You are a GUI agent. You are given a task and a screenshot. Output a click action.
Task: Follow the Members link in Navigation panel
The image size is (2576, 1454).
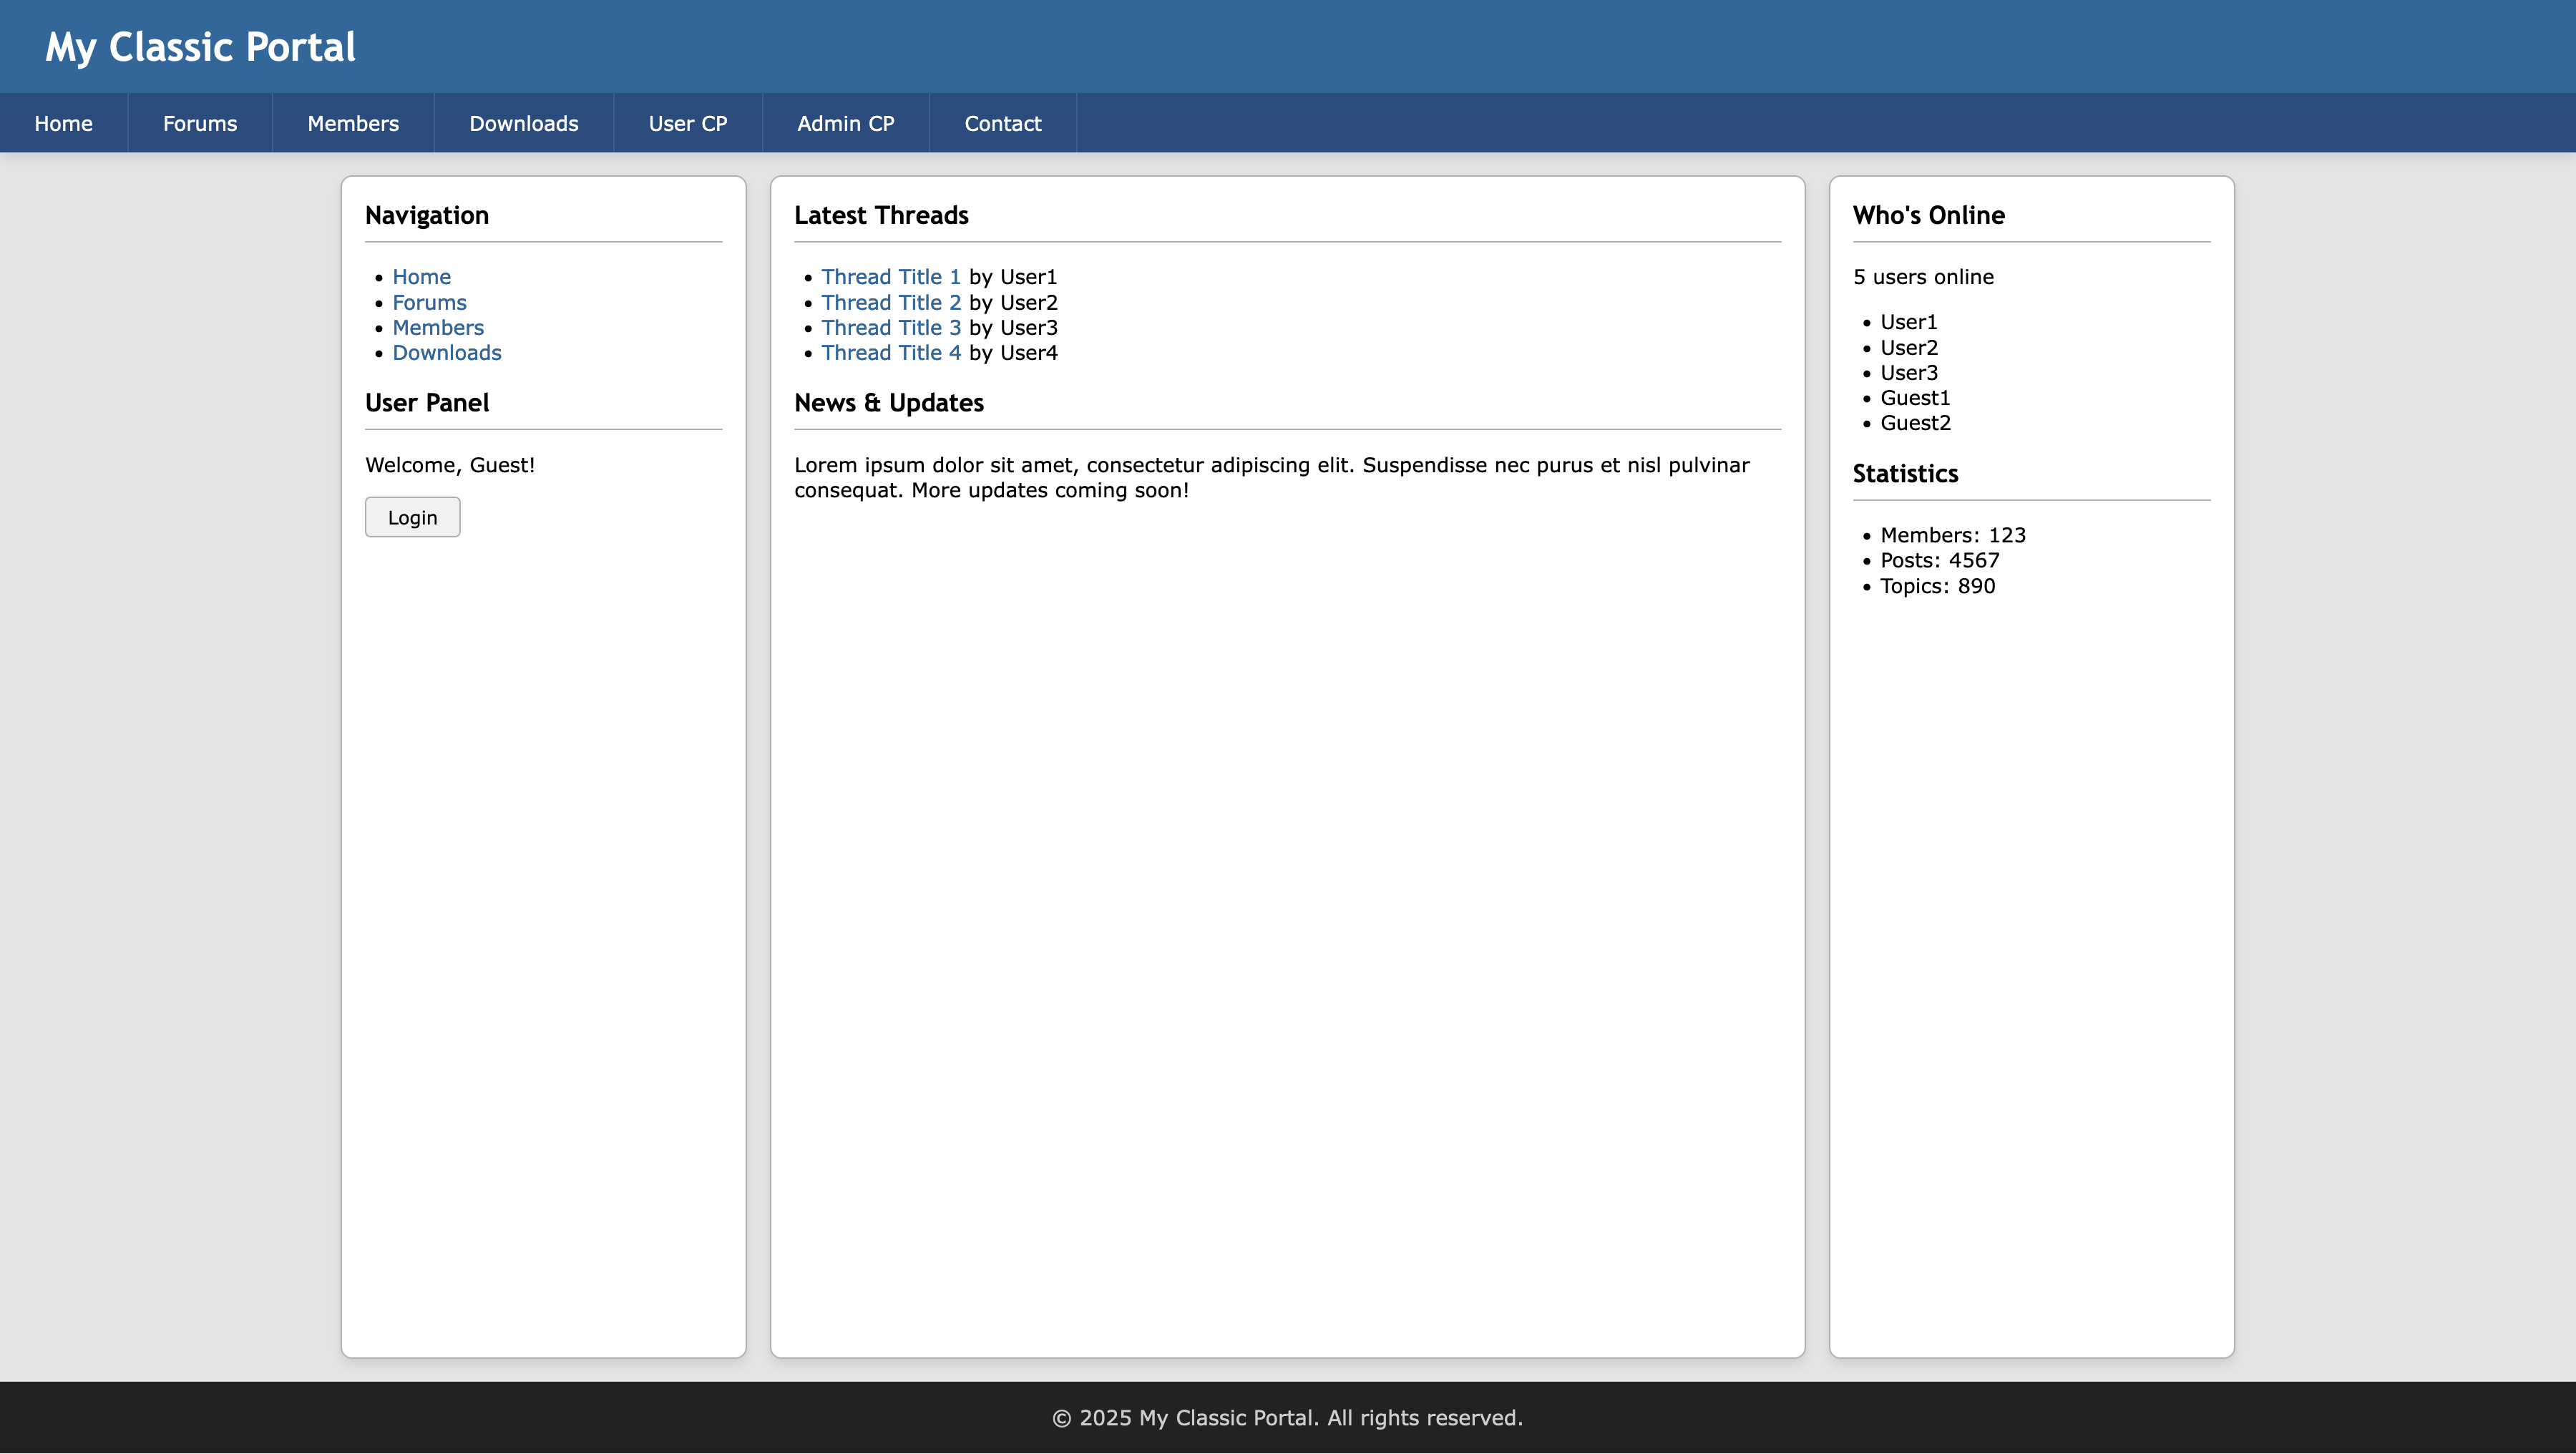438,327
